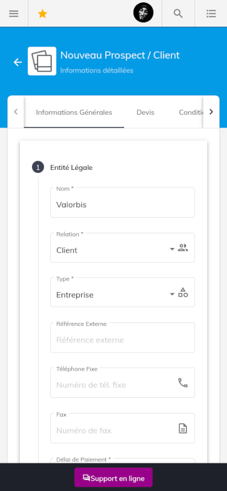This screenshot has height=491, width=227.
Task: Open the hamburger navigation menu
Action: pyautogui.click(x=13, y=13)
